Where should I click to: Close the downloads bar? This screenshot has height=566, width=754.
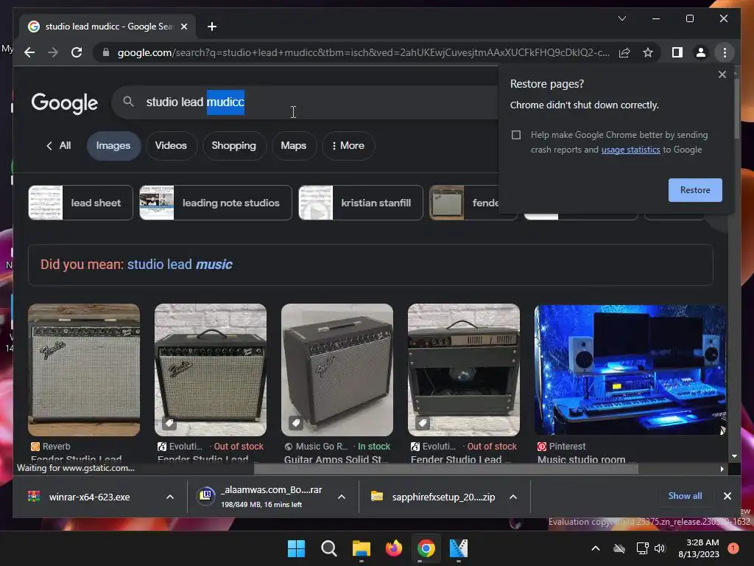(727, 496)
